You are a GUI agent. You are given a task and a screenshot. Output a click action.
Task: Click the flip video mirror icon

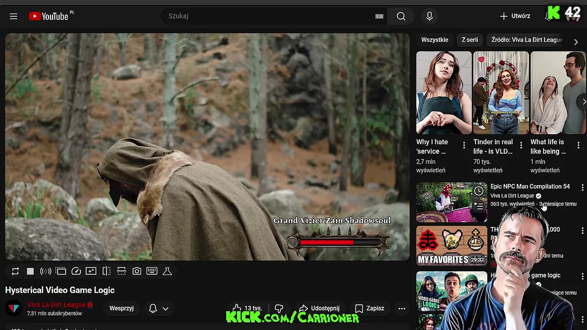point(106,271)
